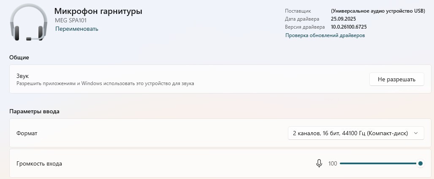Click Переименовать to rename the device

pos(77,29)
